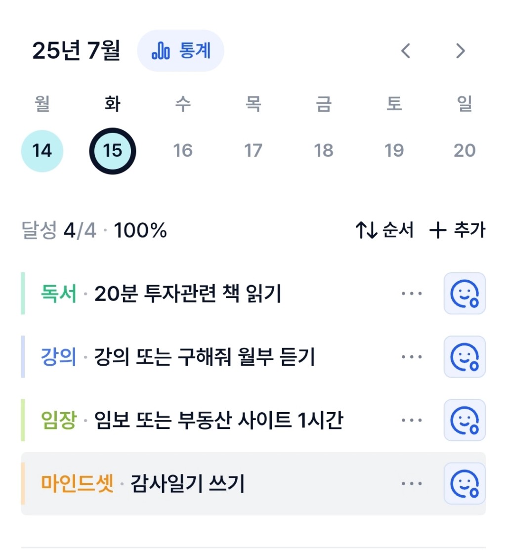The height and width of the screenshot is (552, 507).
Task: Click the bar chart icon in 통계
Action: tap(161, 51)
